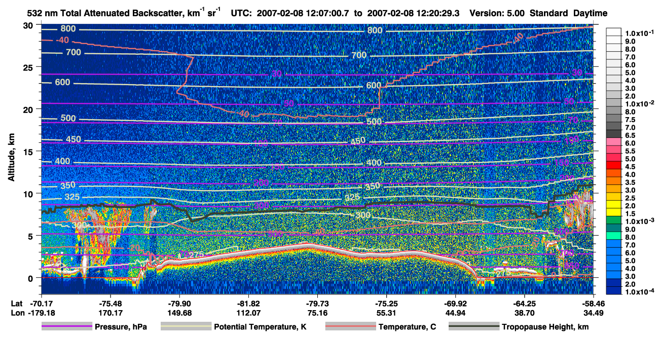Click the Temperature, C legend label
Screen dimensions: 659x338
pyautogui.click(x=407, y=327)
